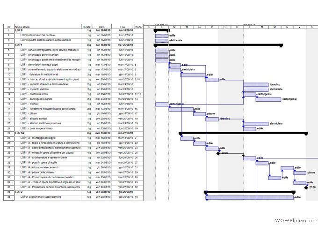Viewport: 318px width, 225px height.
Task: Click the ID column header
Action: (x=9, y=27)
